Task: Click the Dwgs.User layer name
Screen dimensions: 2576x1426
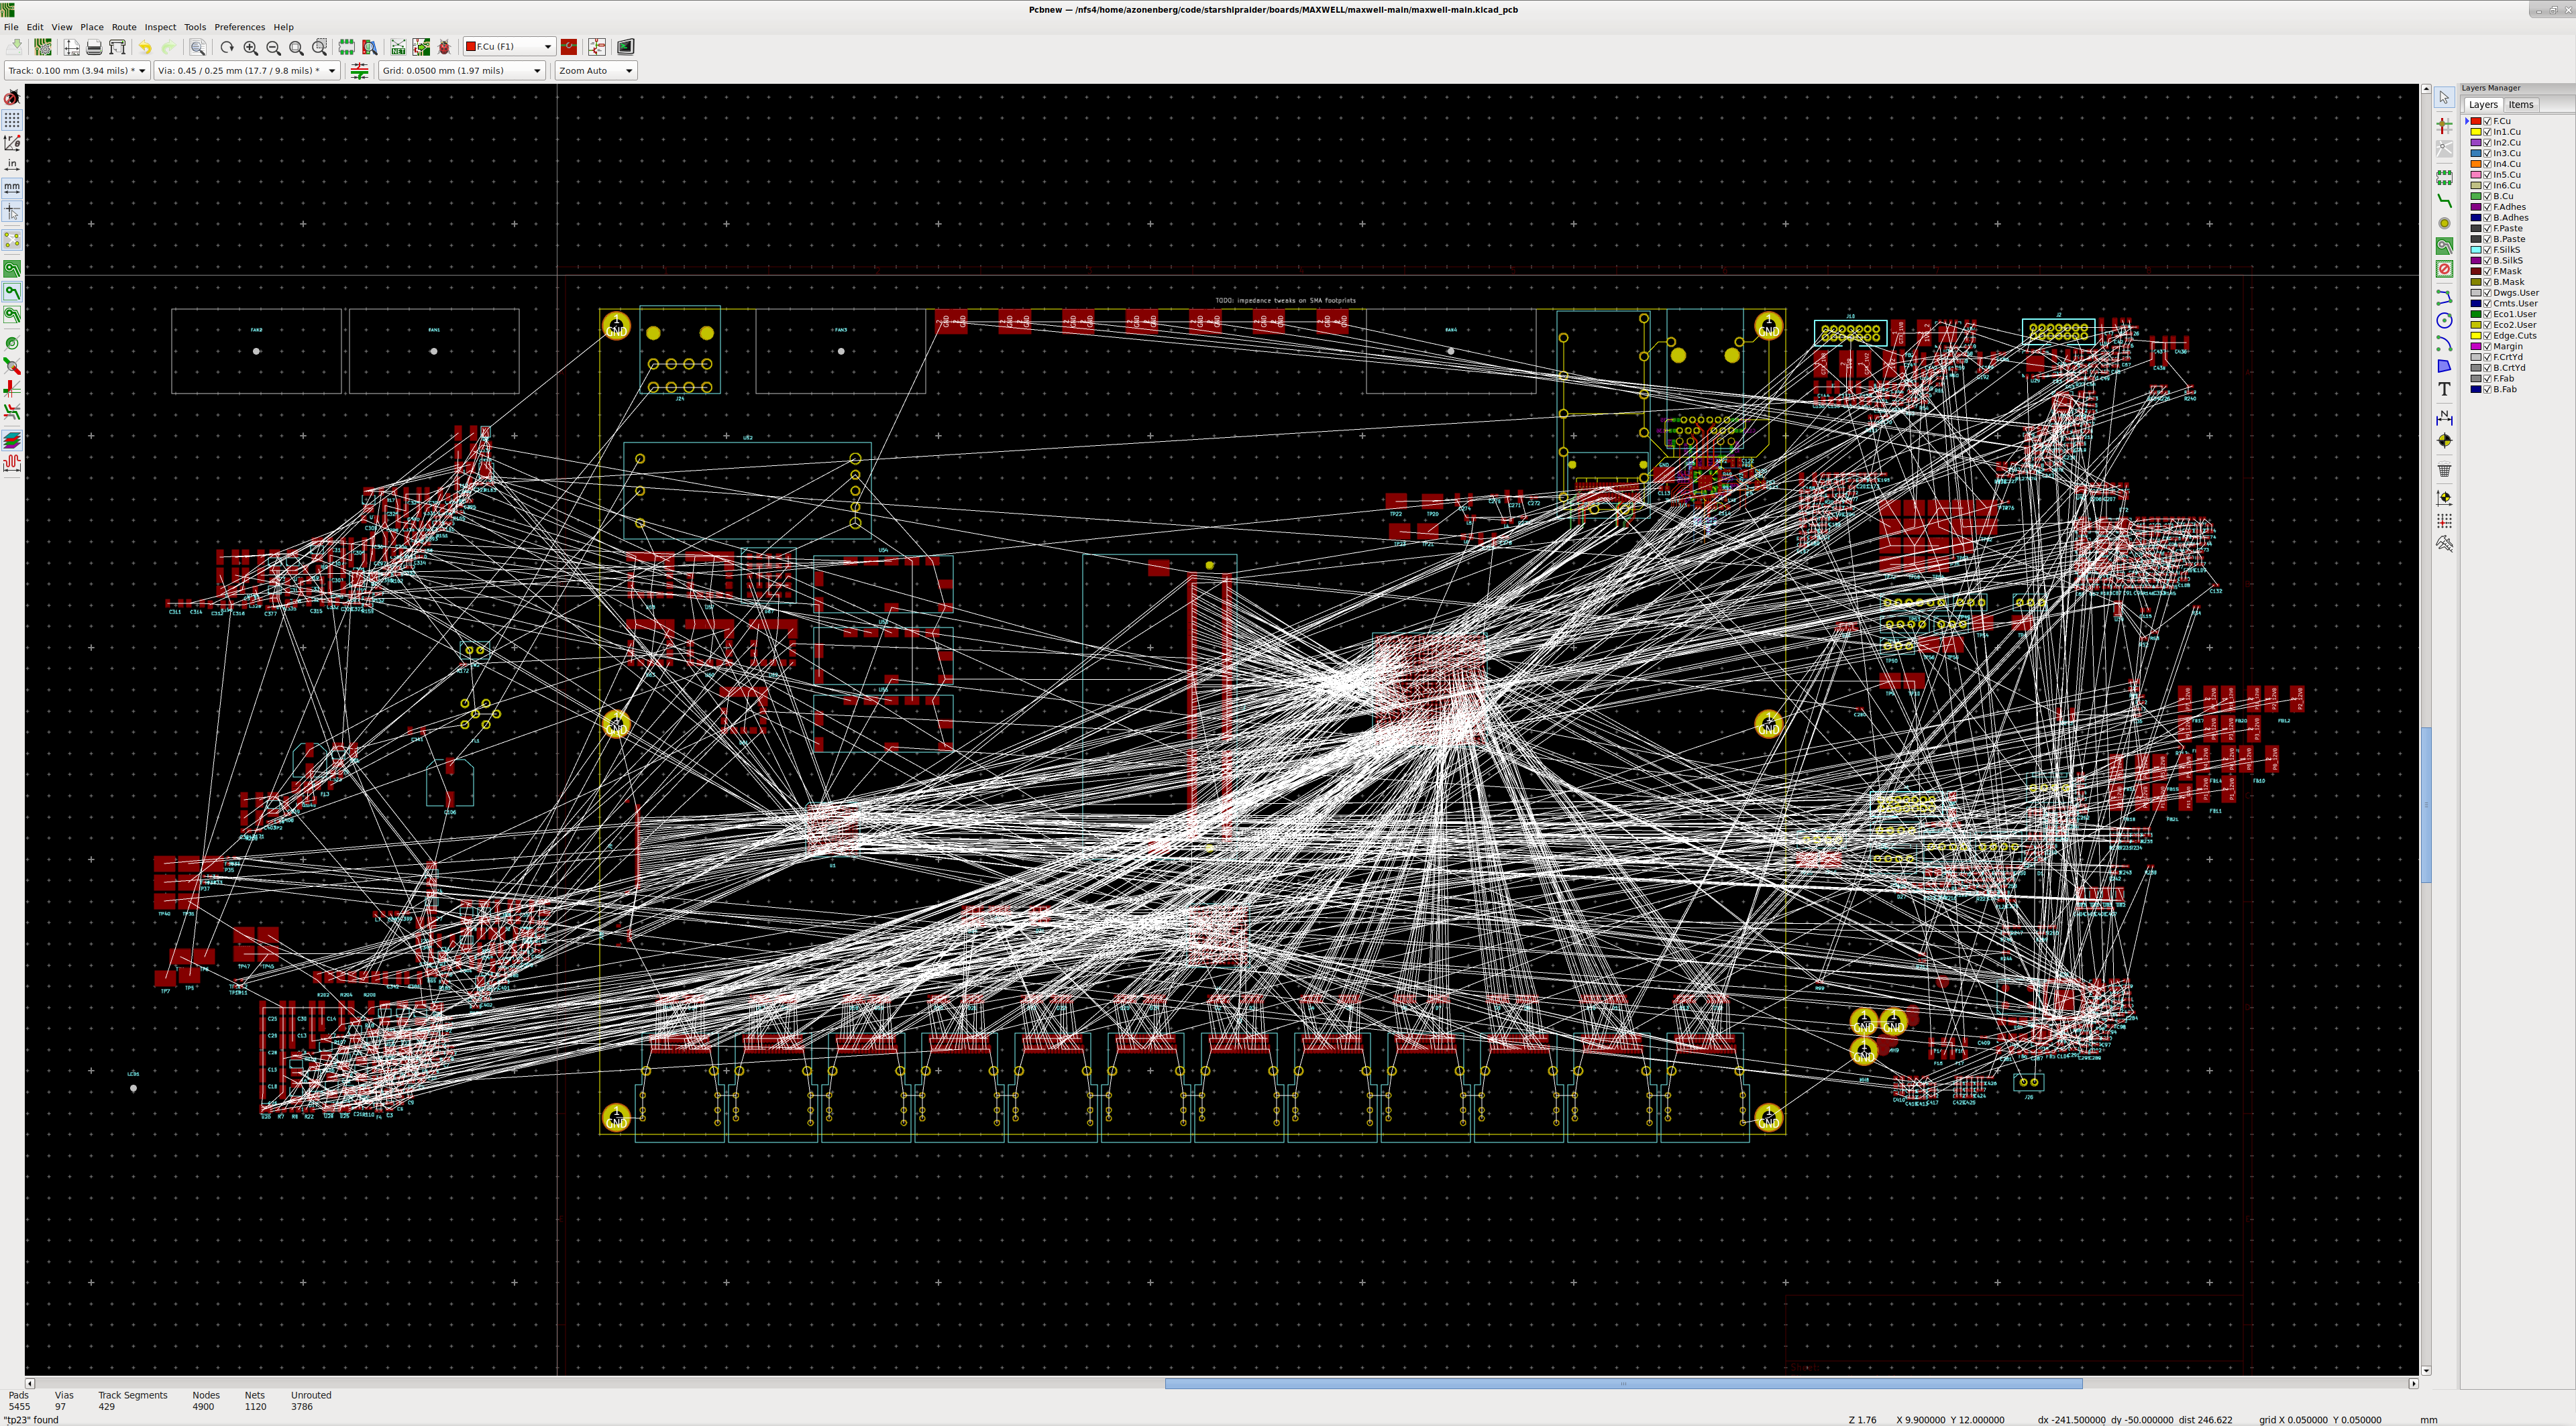Action: point(2516,293)
